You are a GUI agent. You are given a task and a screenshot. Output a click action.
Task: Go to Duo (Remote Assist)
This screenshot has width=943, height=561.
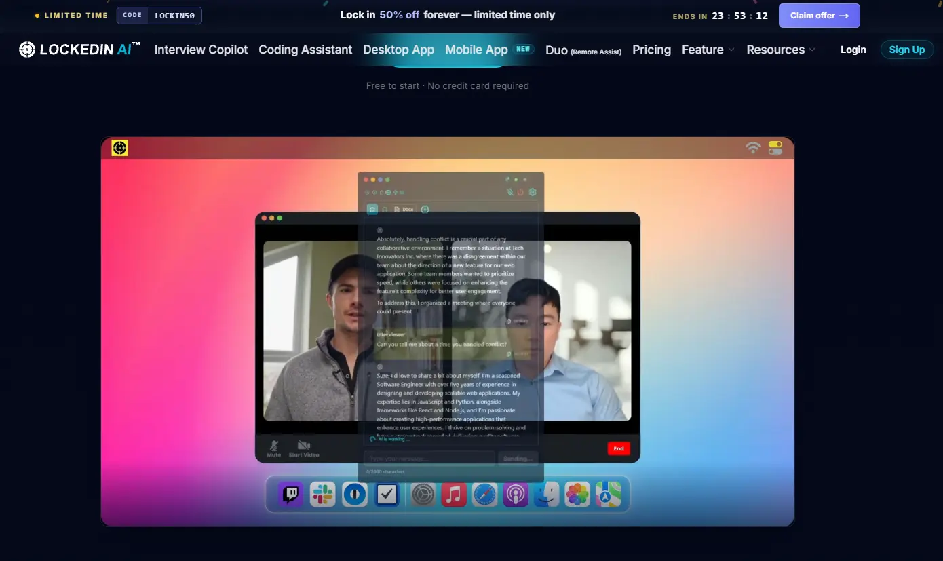click(583, 50)
